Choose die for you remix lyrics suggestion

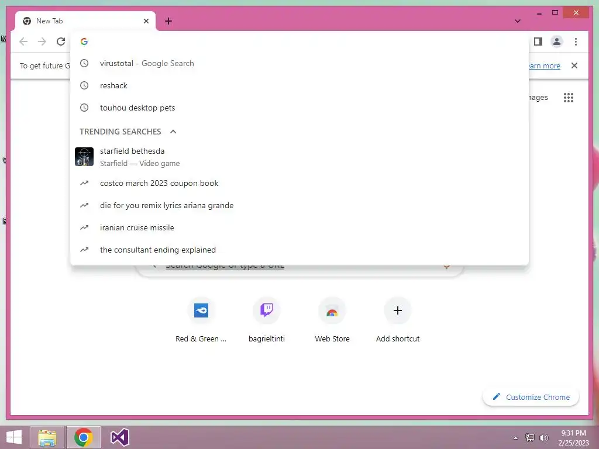point(299,205)
